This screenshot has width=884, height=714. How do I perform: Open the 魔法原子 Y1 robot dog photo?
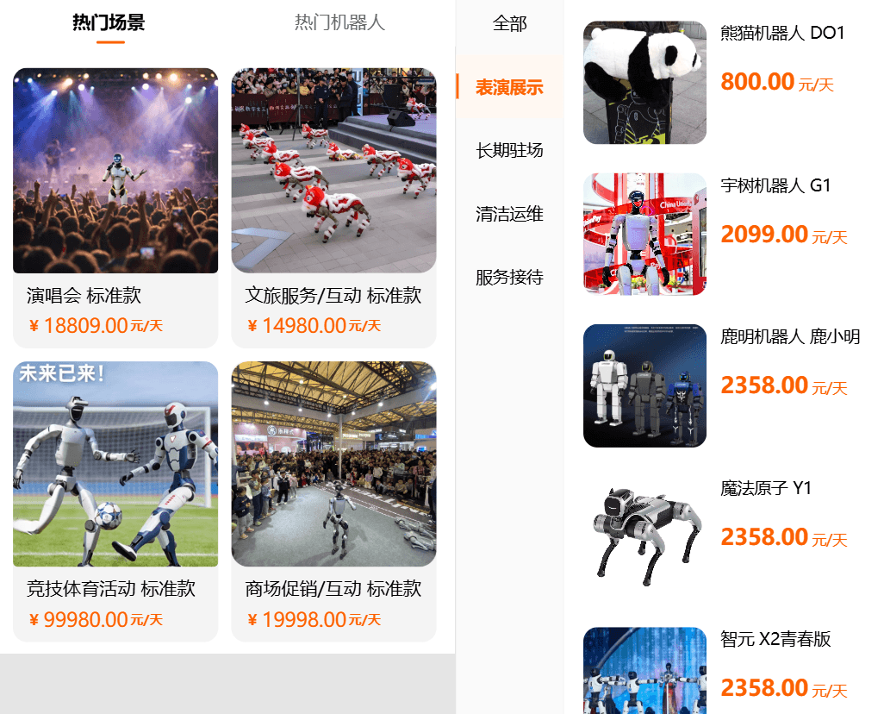tap(645, 536)
